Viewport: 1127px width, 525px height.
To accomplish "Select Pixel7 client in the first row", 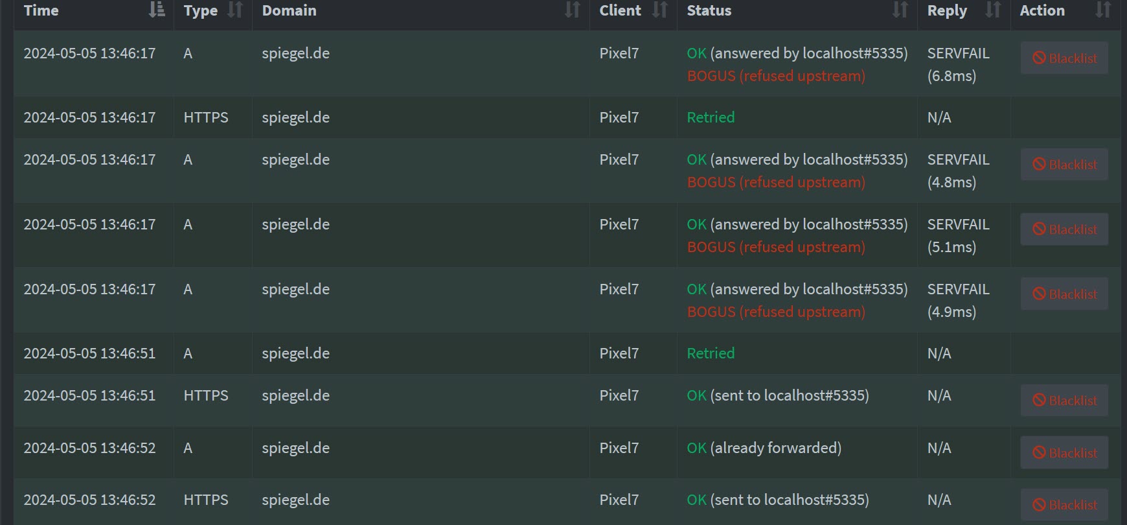I will click(x=619, y=53).
